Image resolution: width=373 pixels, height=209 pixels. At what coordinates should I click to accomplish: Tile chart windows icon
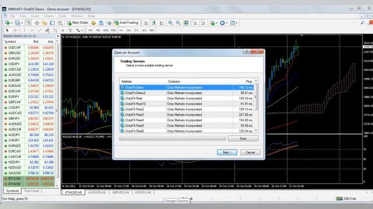186,23
